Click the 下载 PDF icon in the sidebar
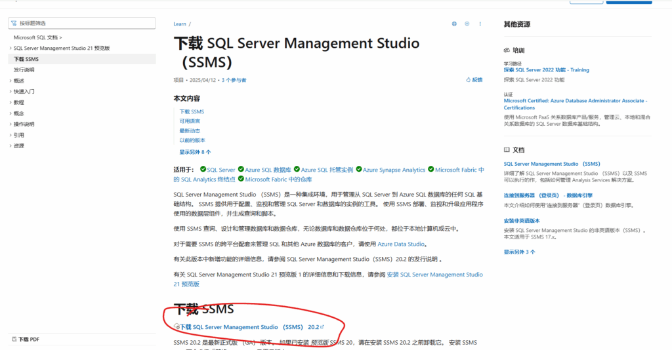This screenshot has height=350, width=672. click(x=14, y=340)
